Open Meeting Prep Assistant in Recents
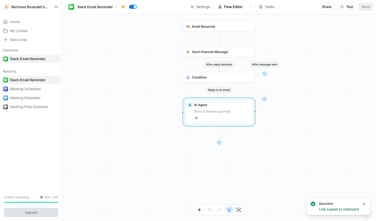The image size is (376, 221). 31,107
